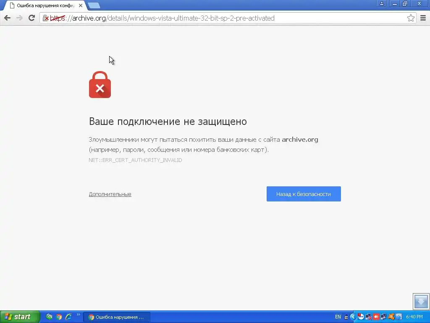This screenshot has width=430, height=323.
Task: Click the orange Avast tray icon
Action: click(x=391, y=317)
